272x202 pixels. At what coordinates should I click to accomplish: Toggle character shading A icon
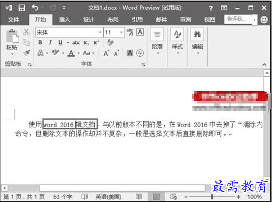pyautogui.click(x=130, y=53)
